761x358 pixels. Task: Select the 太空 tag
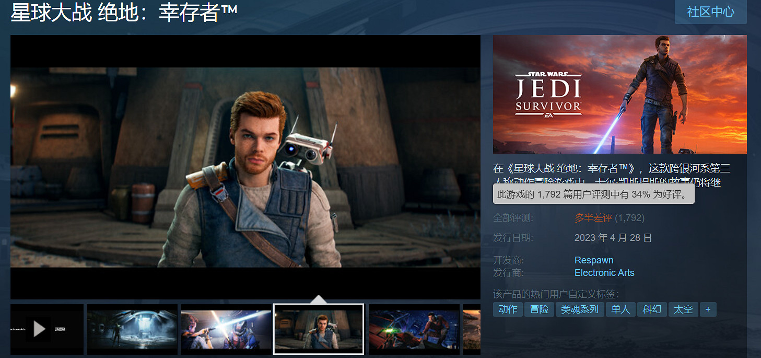point(683,309)
